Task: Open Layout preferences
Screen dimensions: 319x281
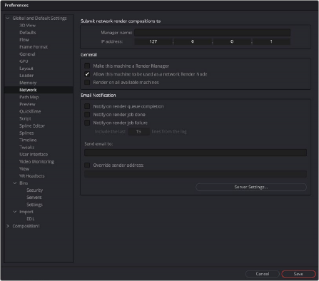Action: 26,68
